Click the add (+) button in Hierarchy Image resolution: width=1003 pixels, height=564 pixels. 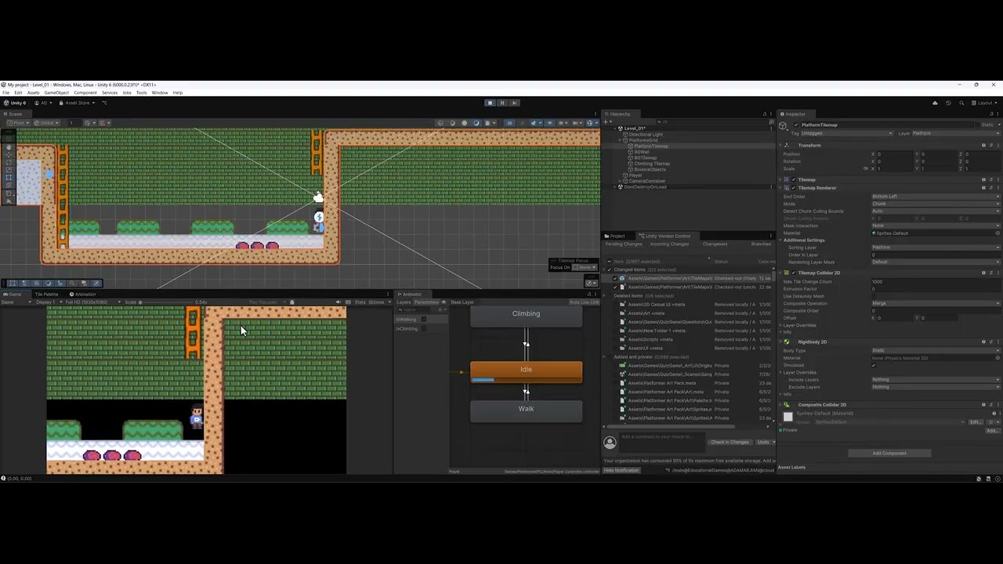click(x=607, y=122)
